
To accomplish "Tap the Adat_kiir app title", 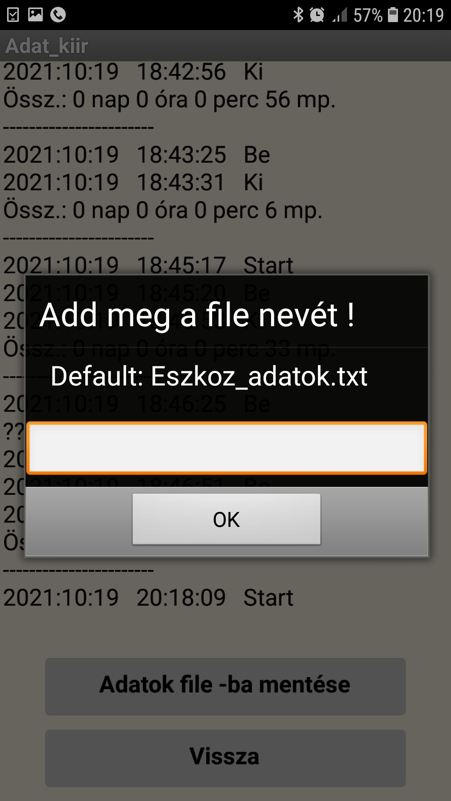I will point(47,46).
